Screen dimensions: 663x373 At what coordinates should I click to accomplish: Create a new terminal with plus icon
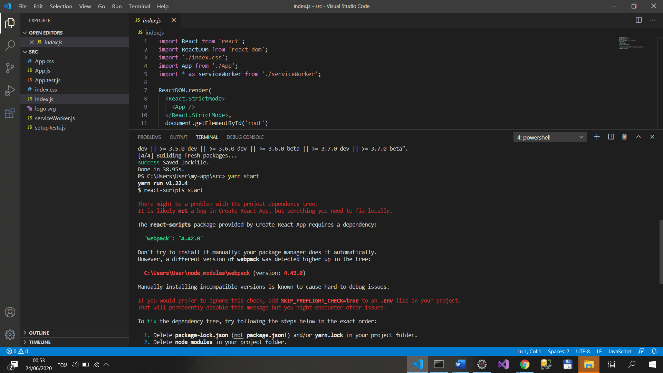[597, 137]
